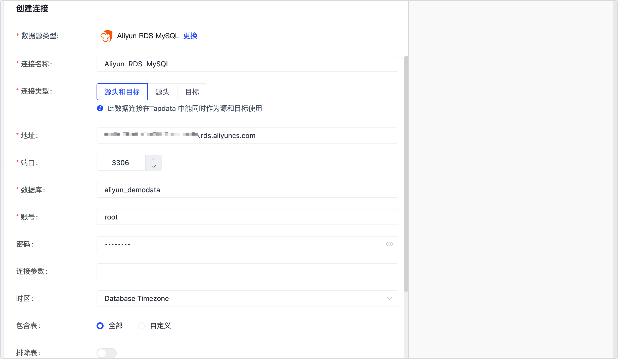The image size is (618, 359).
Task: Select the 源头和目标 connection type tab
Action: click(x=122, y=92)
